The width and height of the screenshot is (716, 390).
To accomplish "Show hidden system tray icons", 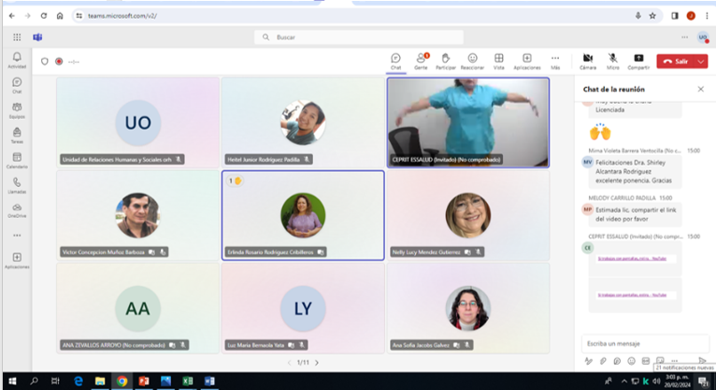I will point(623,381).
